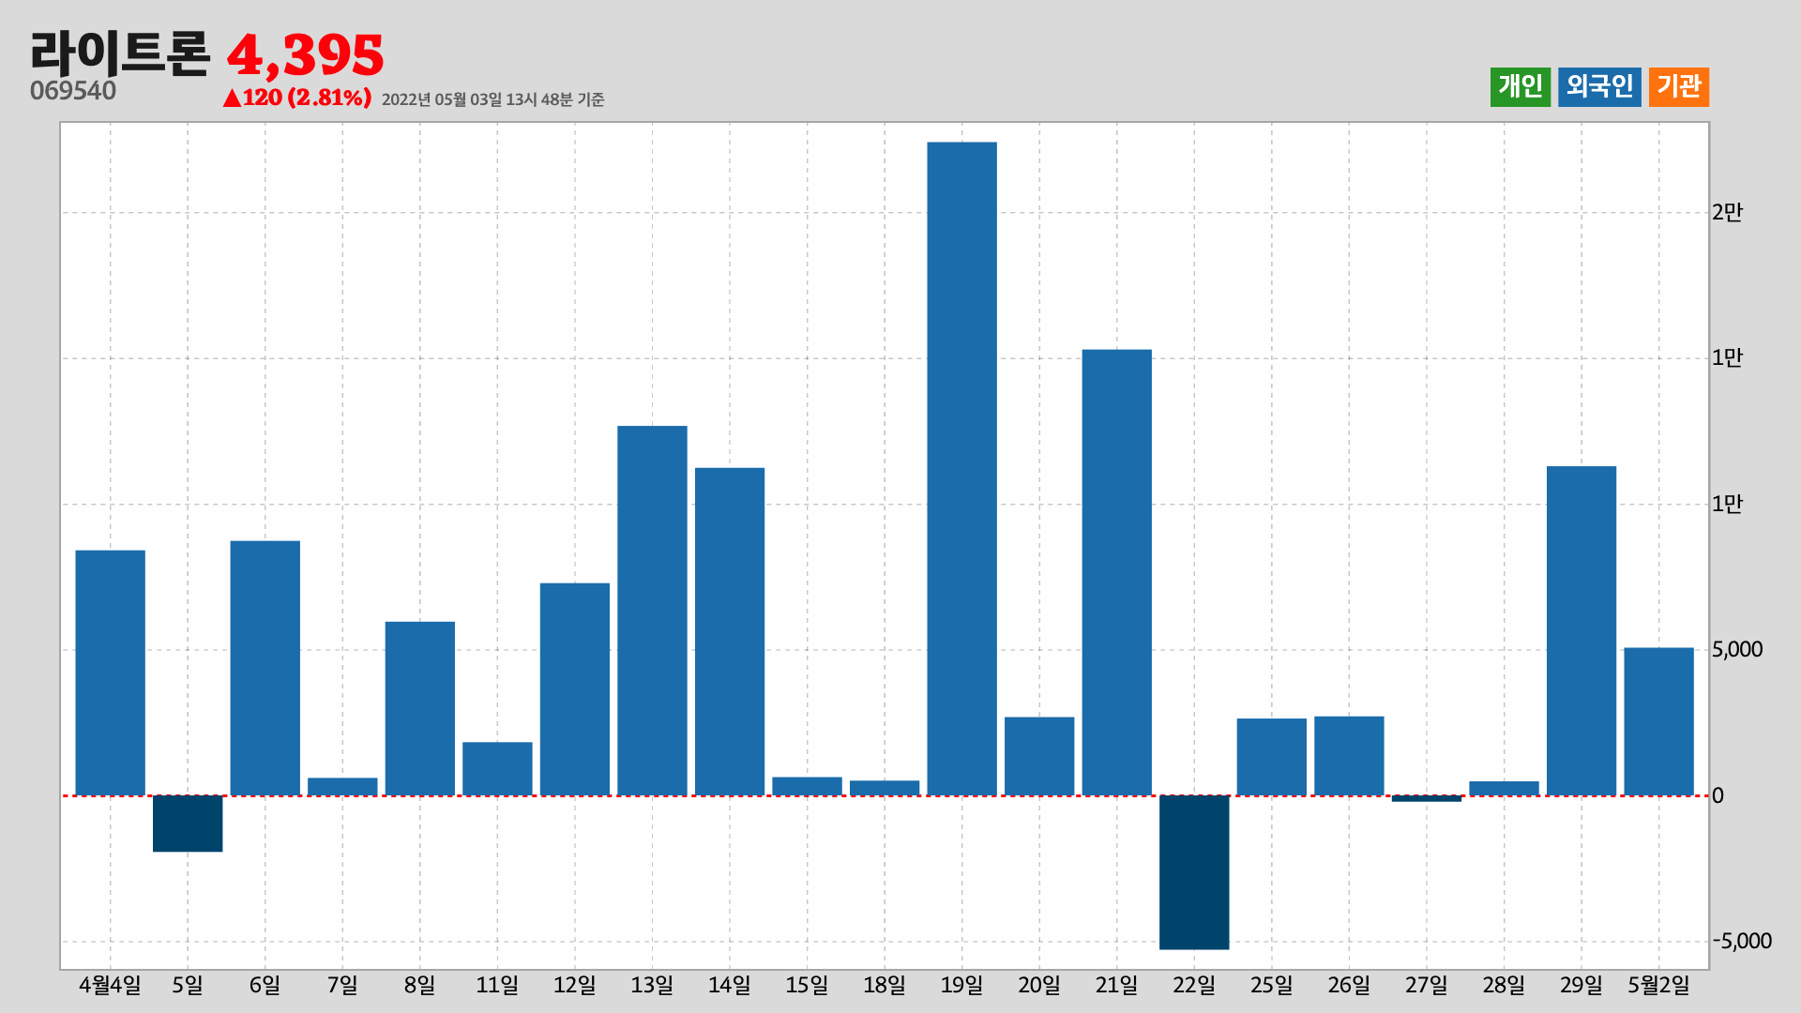
Task: Click the bar for 21일
Action: click(1116, 572)
